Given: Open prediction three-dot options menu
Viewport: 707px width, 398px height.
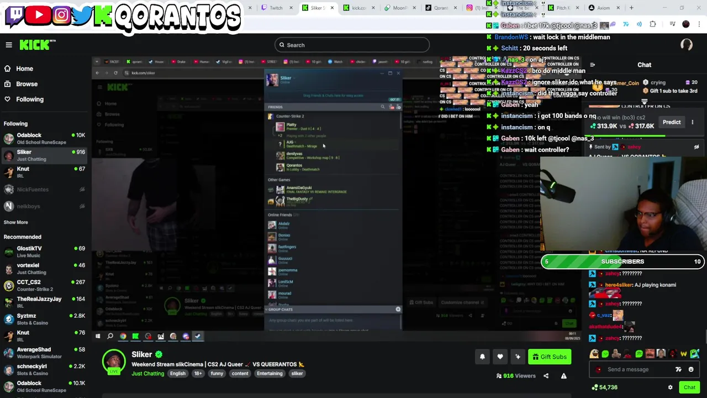Looking at the screenshot, I should (x=693, y=122).
